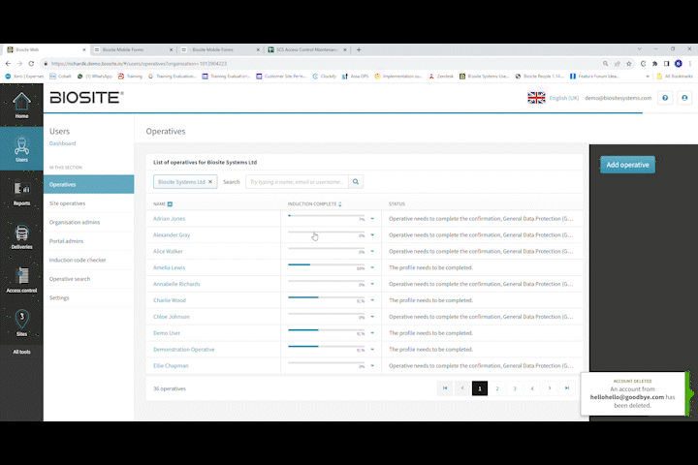Screen dimensions: 698x465
Task: Go back in the browser
Action: point(8,64)
